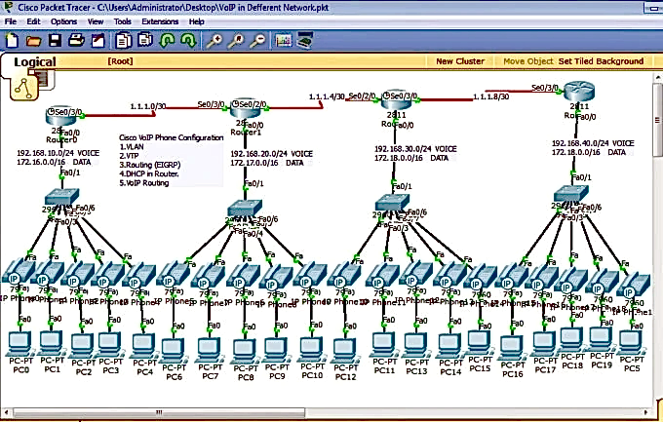Open the Extensions menu
Image resolution: width=663 pixels, height=422 pixels.
[x=160, y=20]
